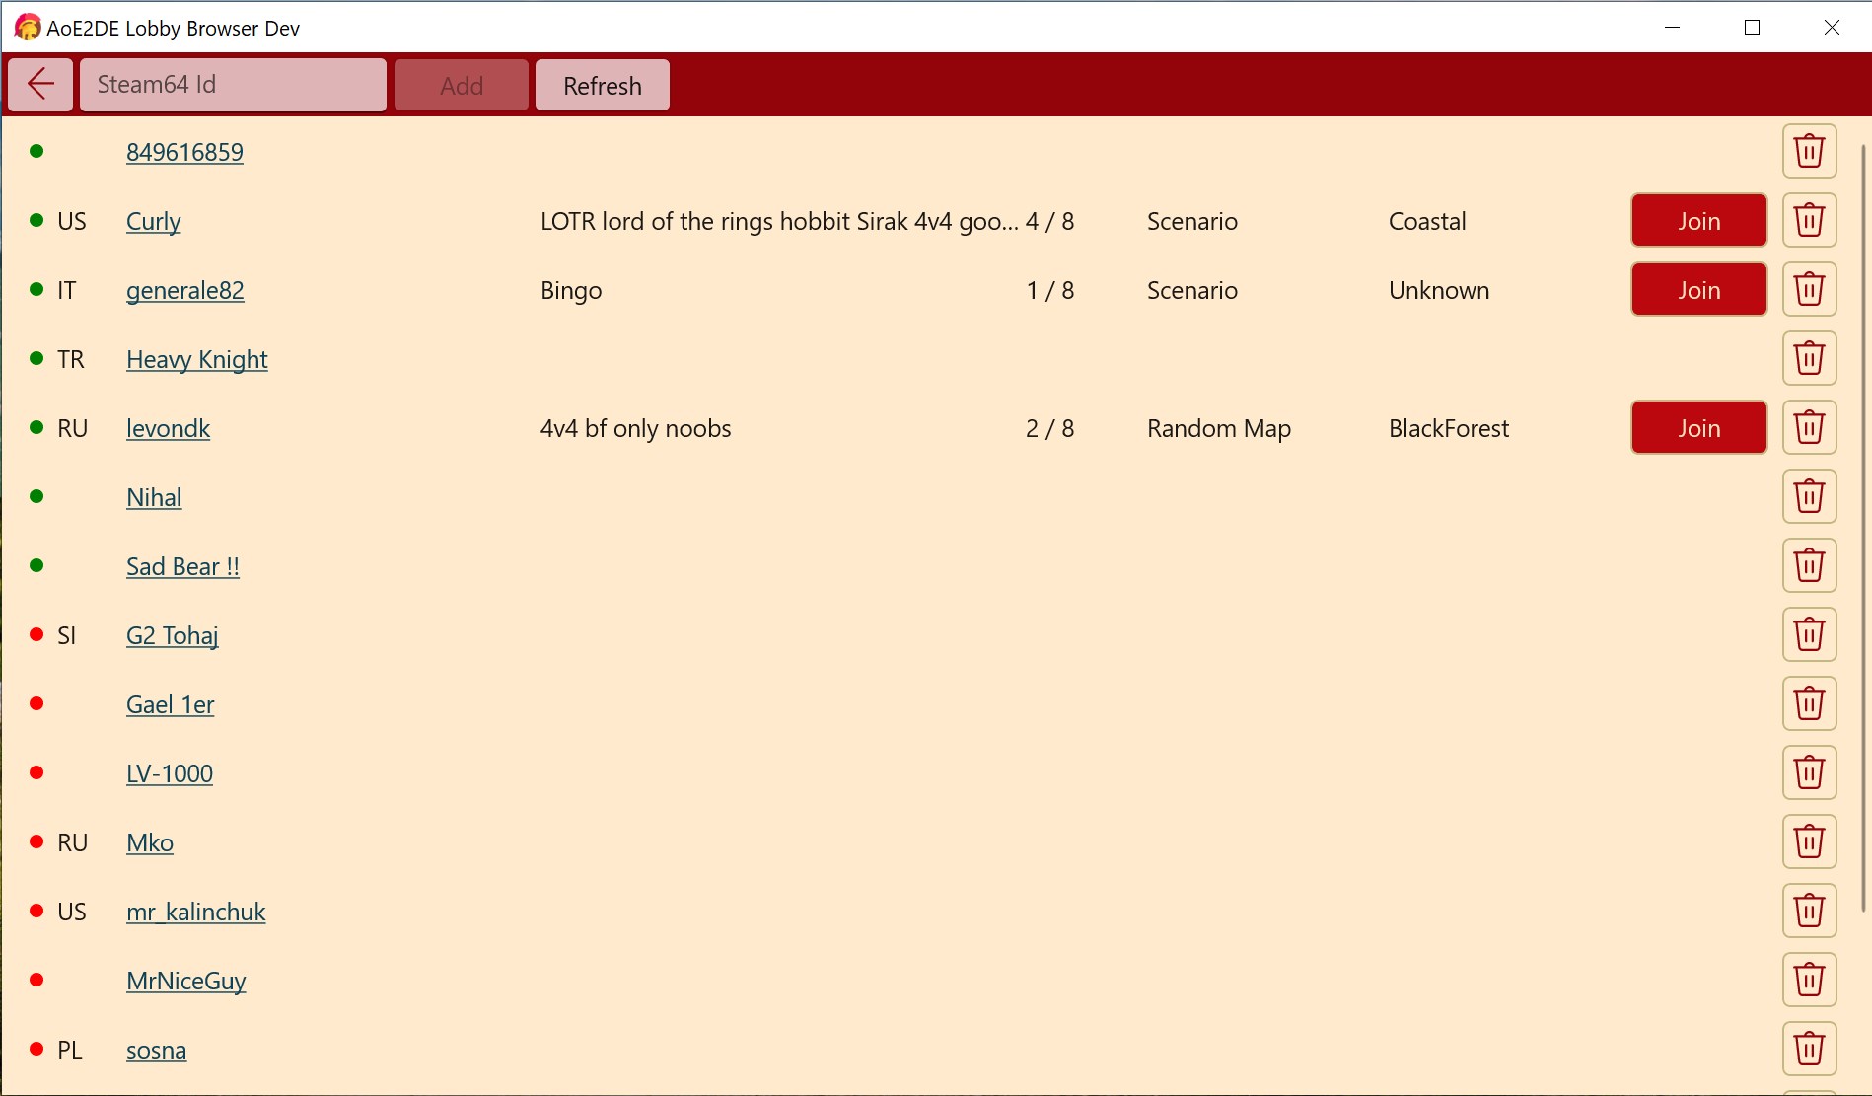Click the vertical scrollbar thumb
Image resolution: width=1872 pixels, height=1096 pixels.
tap(1863, 528)
